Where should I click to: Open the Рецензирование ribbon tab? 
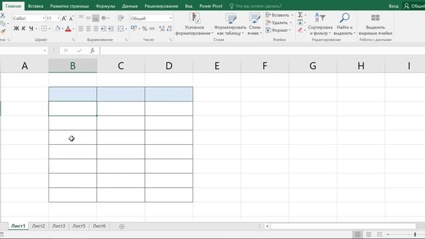tap(161, 6)
